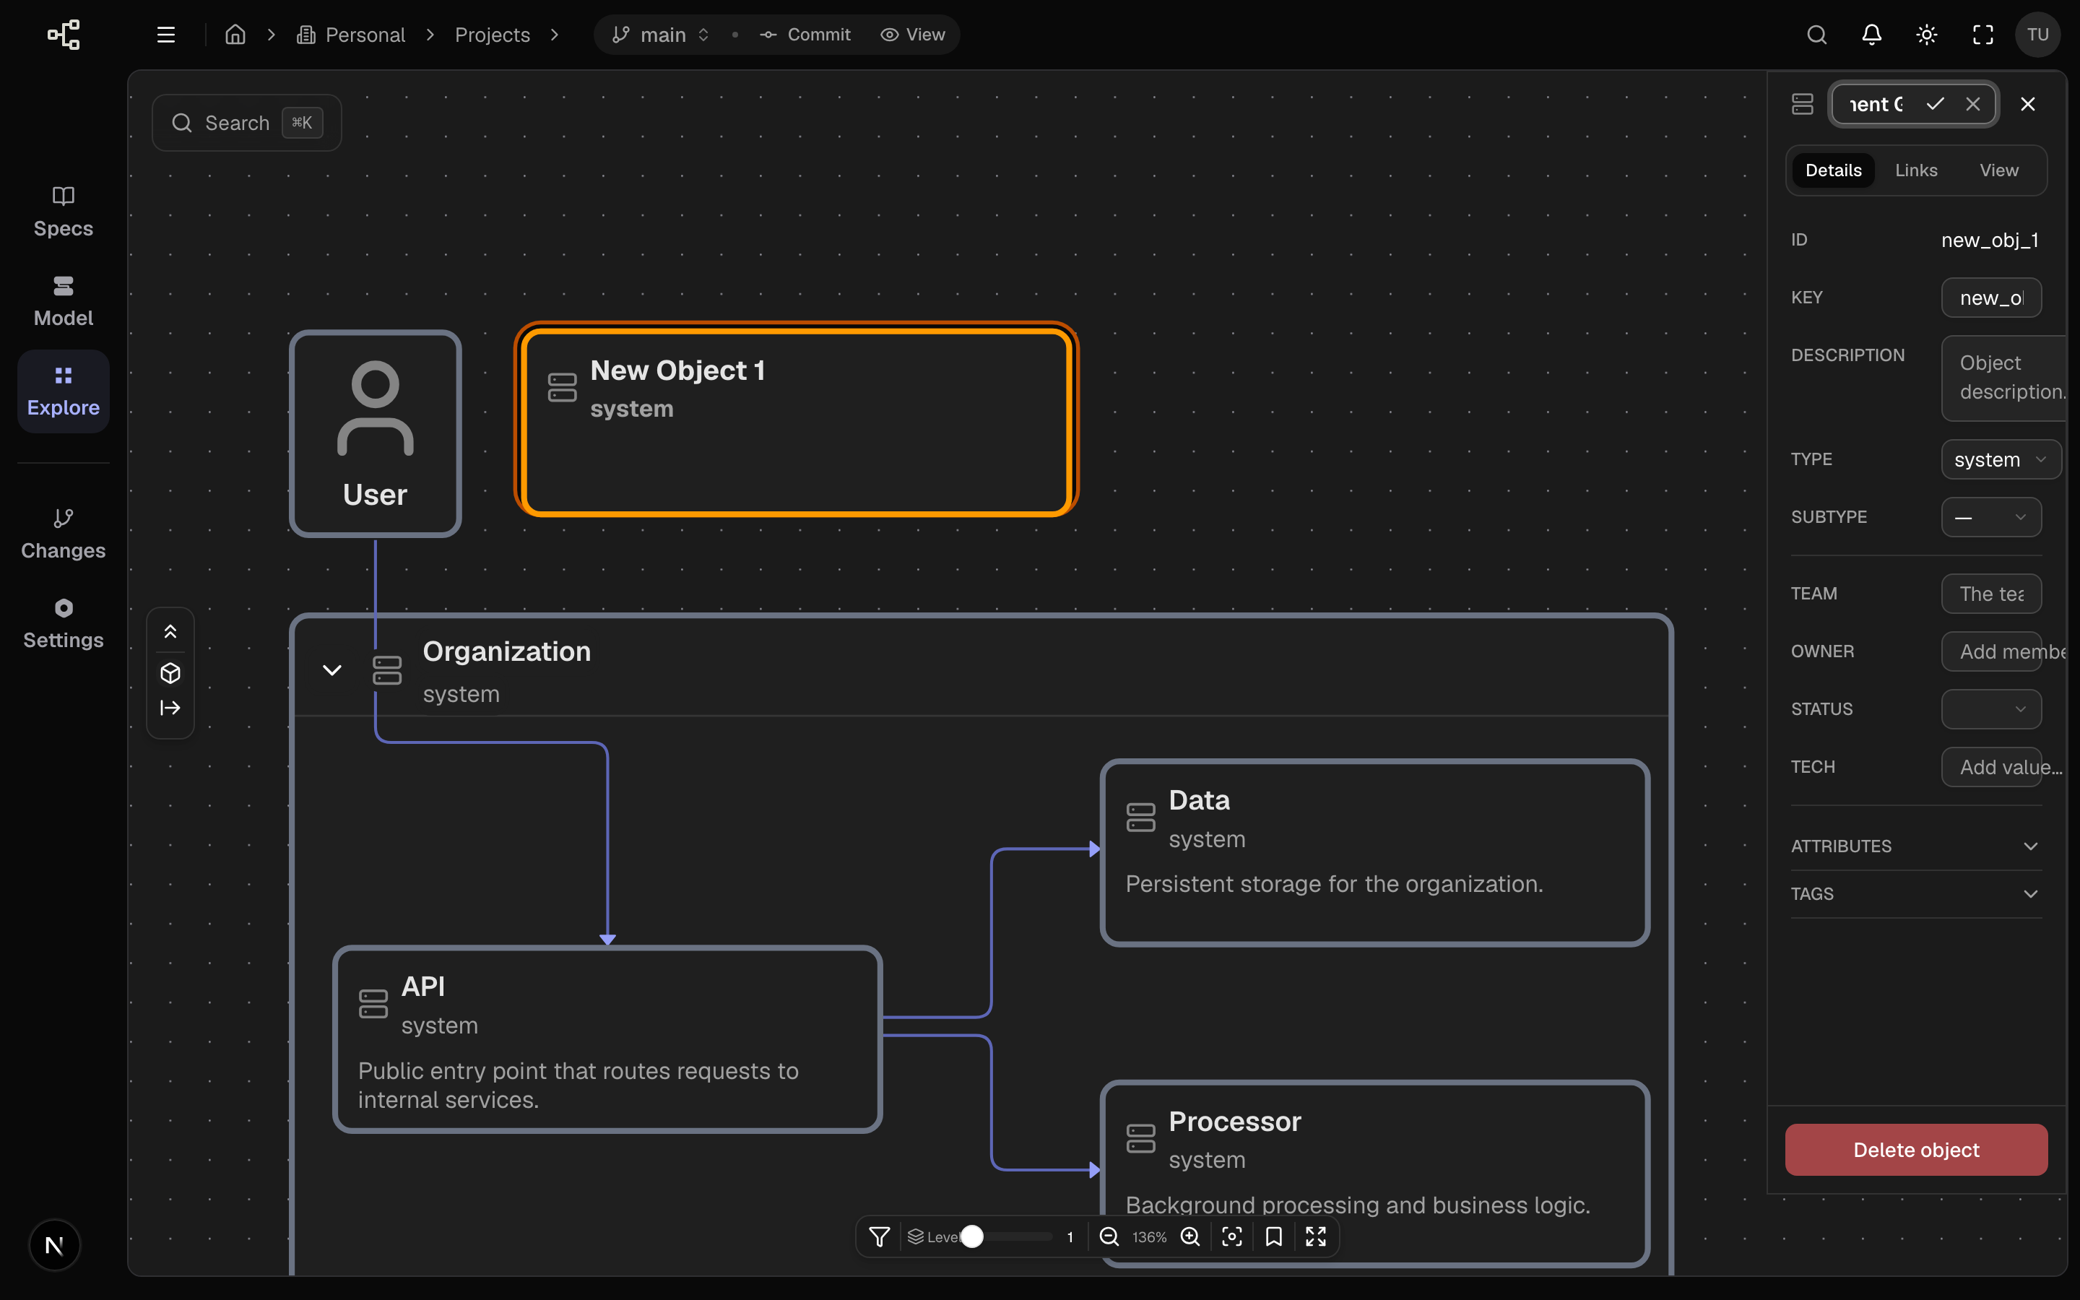
Task: Go to home via the house icon
Action: pyautogui.click(x=235, y=35)
